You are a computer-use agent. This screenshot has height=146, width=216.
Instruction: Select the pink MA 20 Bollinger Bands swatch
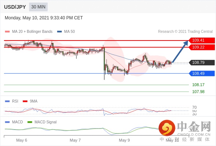point(7,32)
